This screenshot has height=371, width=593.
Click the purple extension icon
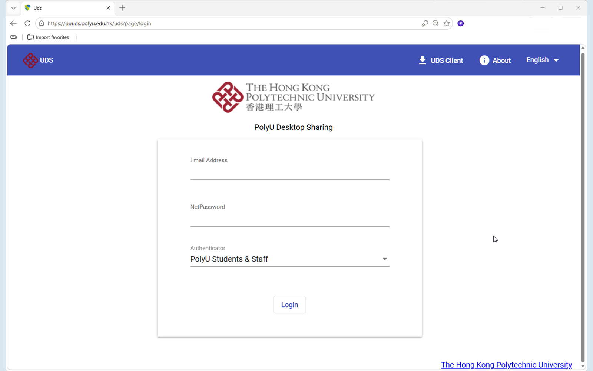point(461,23)
